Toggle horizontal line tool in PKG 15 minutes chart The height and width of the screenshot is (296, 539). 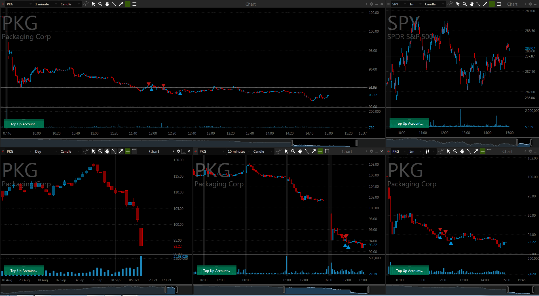click(x=320, y=151)
